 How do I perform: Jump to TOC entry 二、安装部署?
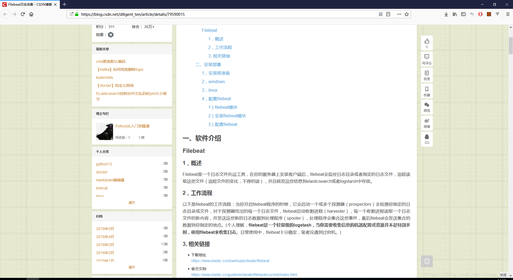208,65
